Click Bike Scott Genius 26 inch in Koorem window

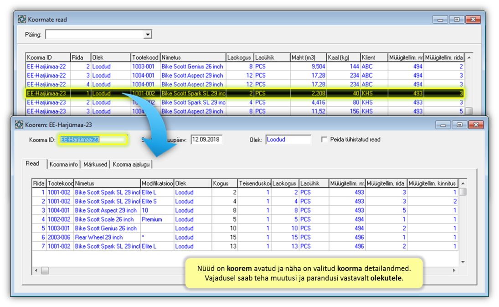[x=107, y=229]
